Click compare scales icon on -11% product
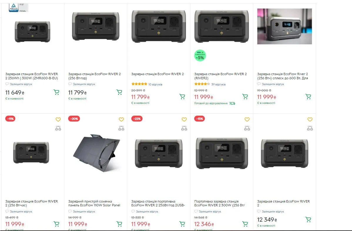The image size is (352, 231). point(58,128)
